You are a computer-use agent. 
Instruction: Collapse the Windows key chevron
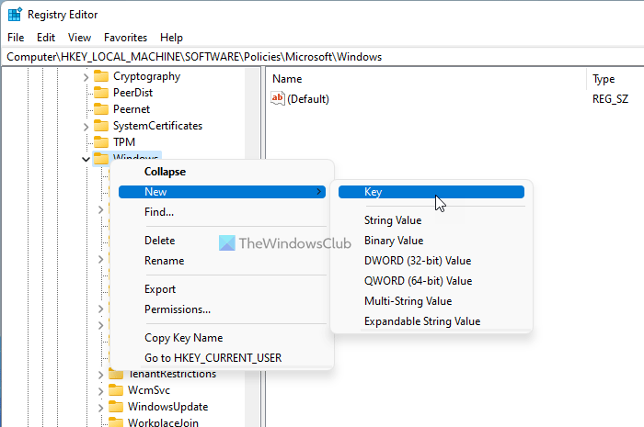[x=86, y=159]
